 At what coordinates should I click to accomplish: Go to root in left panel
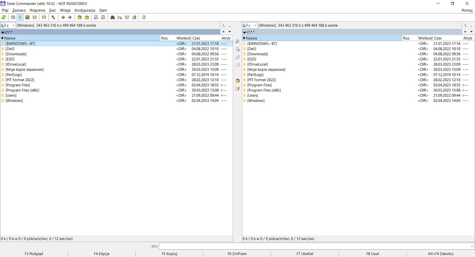point(223,25)
